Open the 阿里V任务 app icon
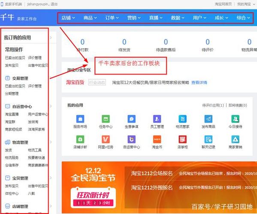This screenshot has width=257, height=214. pos(106,139)
